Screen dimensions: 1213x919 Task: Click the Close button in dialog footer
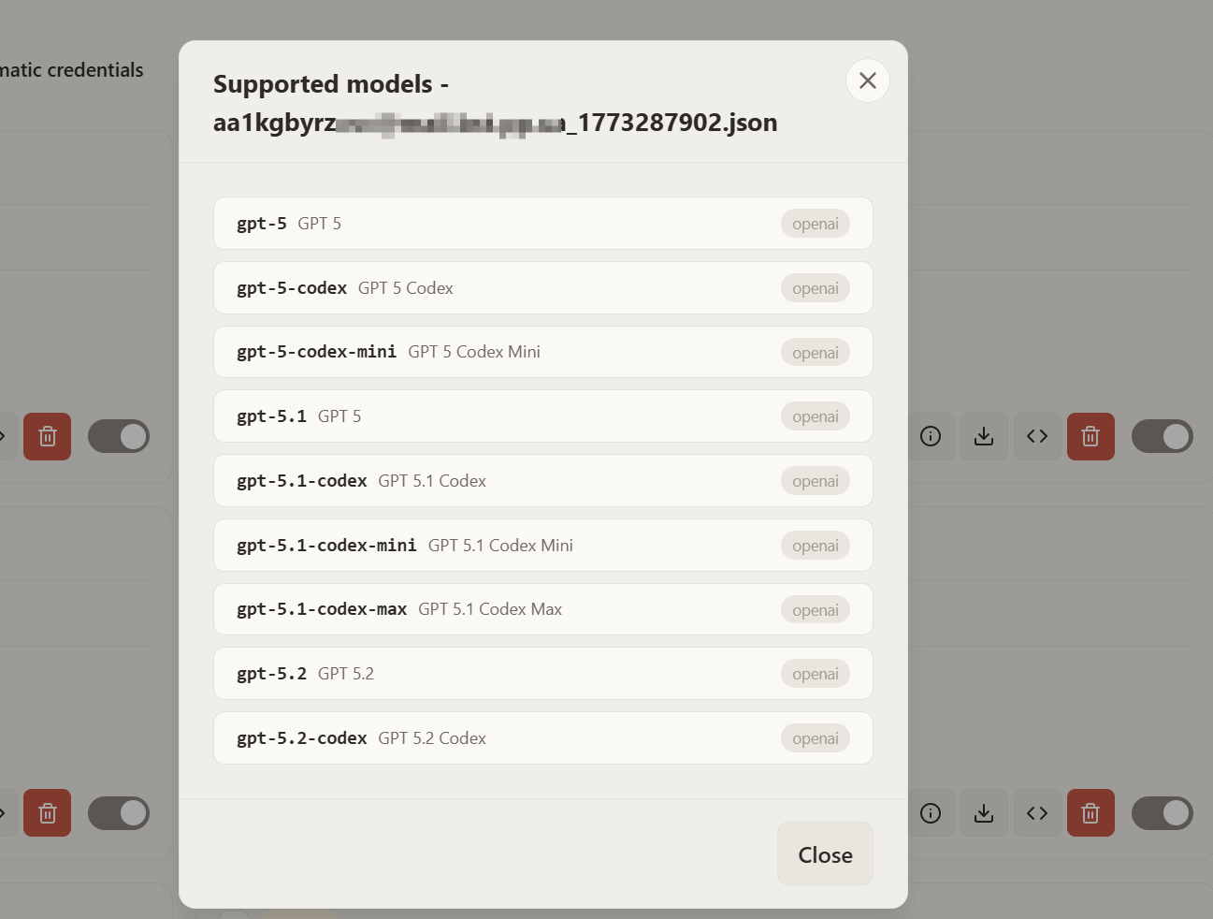825,853
